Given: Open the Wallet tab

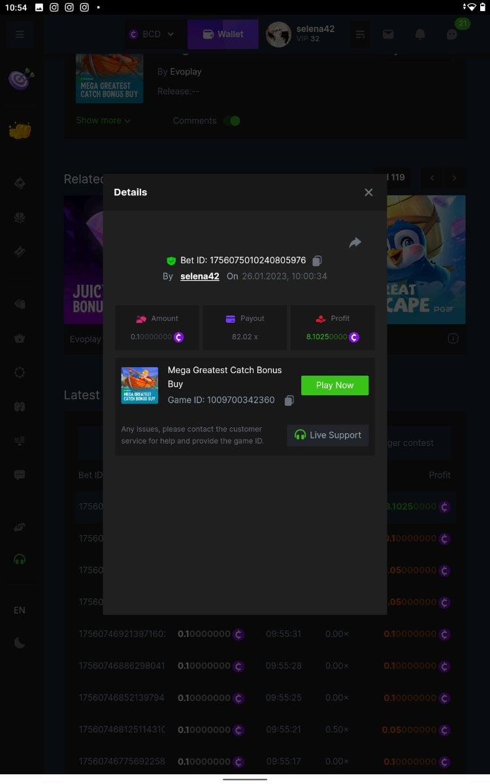Looking at the screenshot, I should pyautogui.click(x=223, y=34).
